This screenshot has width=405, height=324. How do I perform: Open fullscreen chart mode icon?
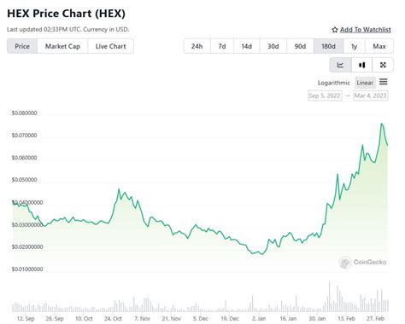[383, 65]
